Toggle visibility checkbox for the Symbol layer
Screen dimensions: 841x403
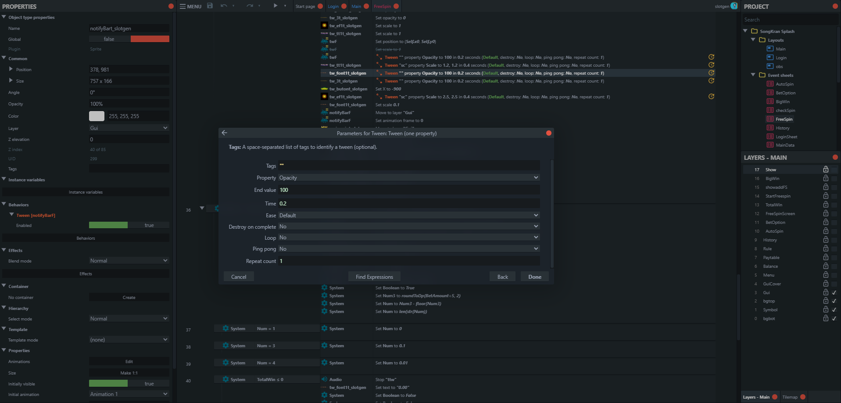click(x=834, y=310)
